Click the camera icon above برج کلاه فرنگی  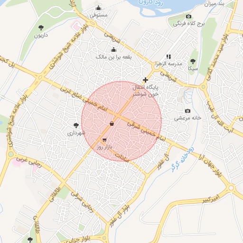(188, 17)
